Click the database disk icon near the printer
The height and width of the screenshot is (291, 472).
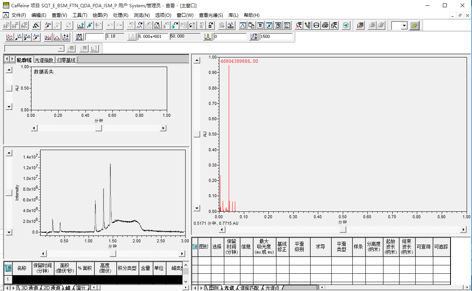pyautogui.click(x=316, y=25)
